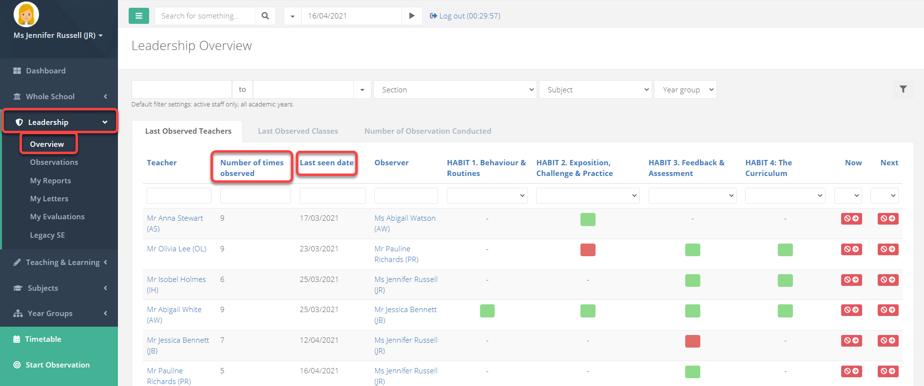924x386 pixels.
Task: Open the filter funnel icon
Action: (x=903, y=89)
